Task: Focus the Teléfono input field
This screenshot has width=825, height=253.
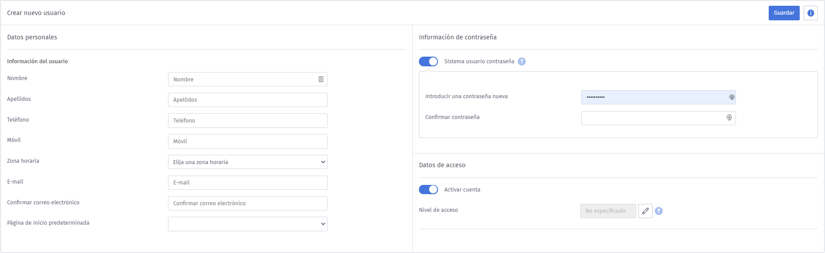Action: pos(248,120)
